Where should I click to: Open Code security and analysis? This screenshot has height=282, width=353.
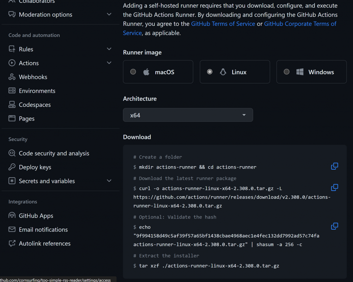[x=54, y=153]
